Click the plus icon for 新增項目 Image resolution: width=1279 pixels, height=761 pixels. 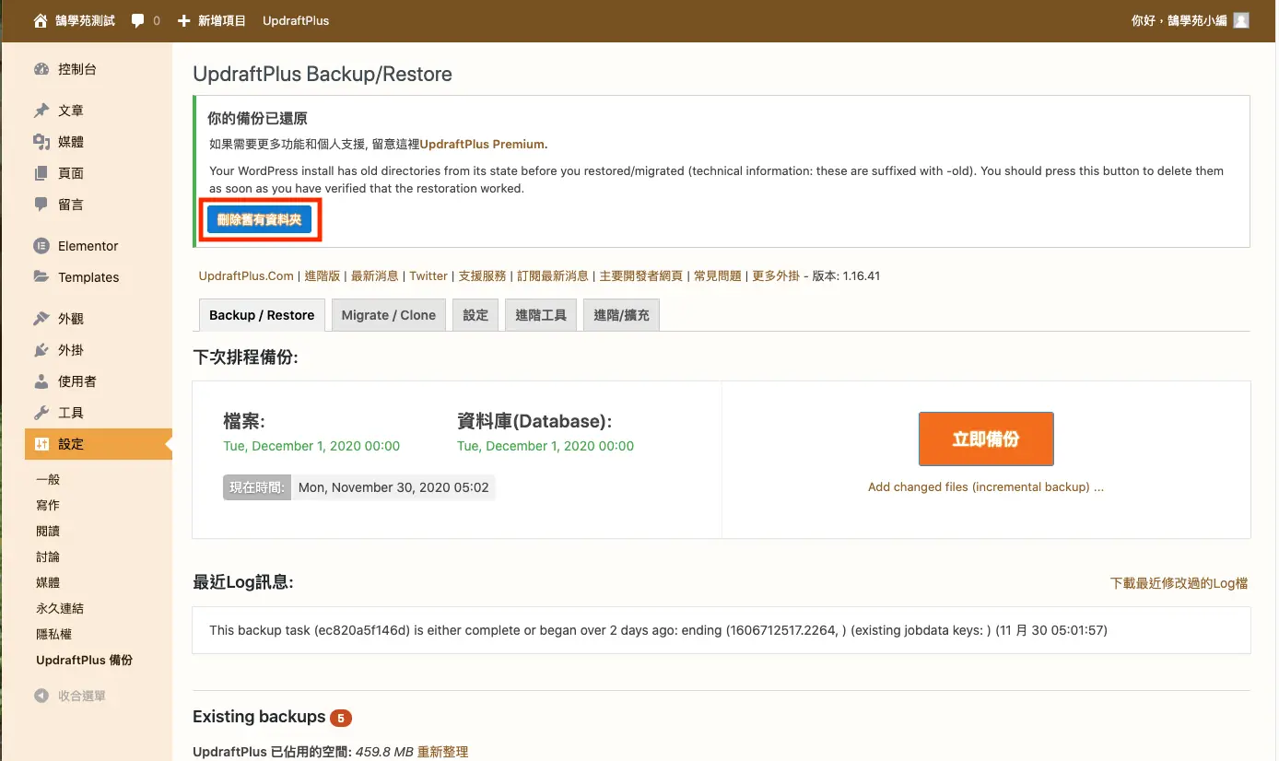[x=183, y=20]
